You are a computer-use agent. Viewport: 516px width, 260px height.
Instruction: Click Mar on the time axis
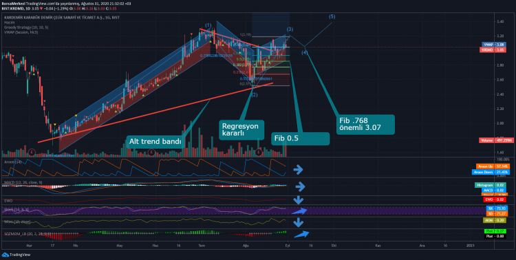pos(30,246)
